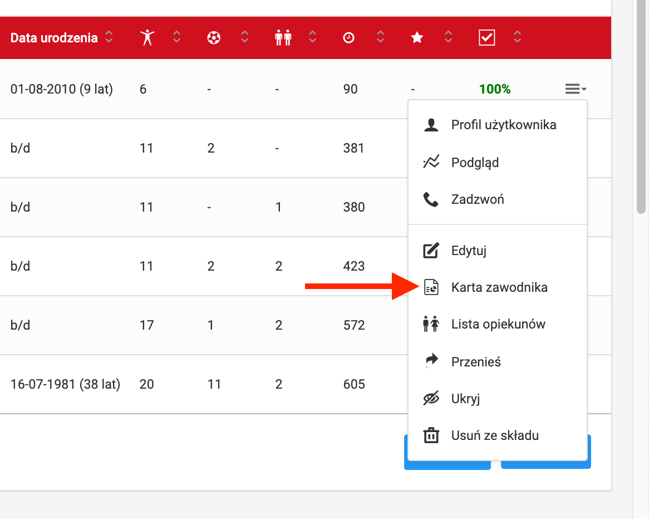649x519 pixels.
Task: Click the phone icon next to Zadzwoń
Action: pyautogui.click(x=431, y=199)
